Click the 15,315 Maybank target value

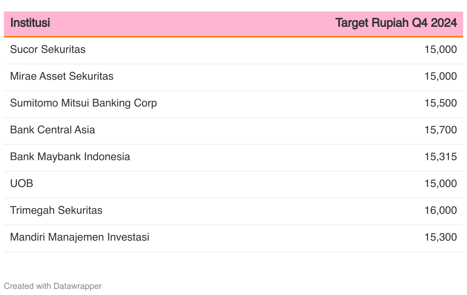441,157
